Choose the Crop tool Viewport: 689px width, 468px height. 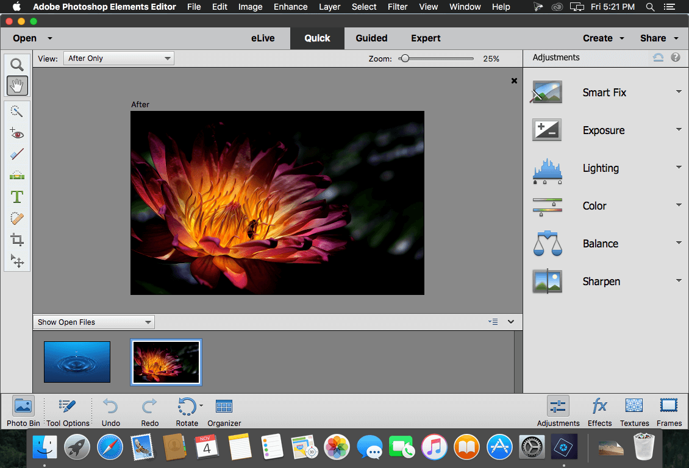17,239
